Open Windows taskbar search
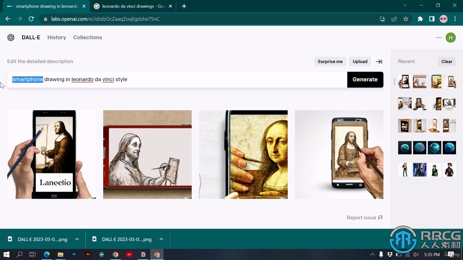Viewport: 463px width, 260px height. pos(20,255)
